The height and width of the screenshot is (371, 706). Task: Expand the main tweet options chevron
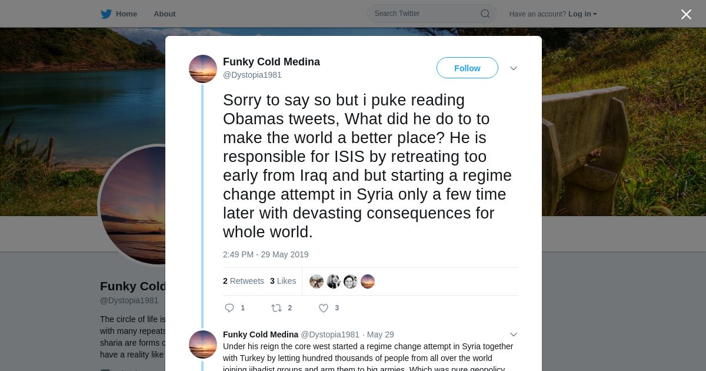(514, 68)
